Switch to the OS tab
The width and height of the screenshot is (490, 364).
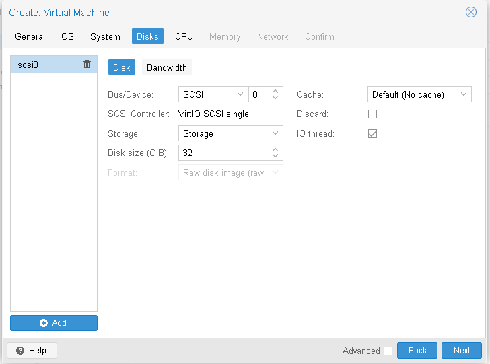point(67,36)
